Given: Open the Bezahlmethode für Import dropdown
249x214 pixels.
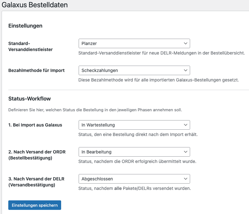Looking at the screenshot, I should (134, 70).
